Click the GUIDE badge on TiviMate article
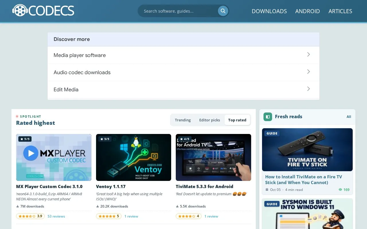Viewport: 367px width, 229px height. pos(272,133)
